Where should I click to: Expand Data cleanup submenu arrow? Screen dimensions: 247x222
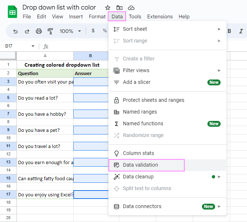219,177
